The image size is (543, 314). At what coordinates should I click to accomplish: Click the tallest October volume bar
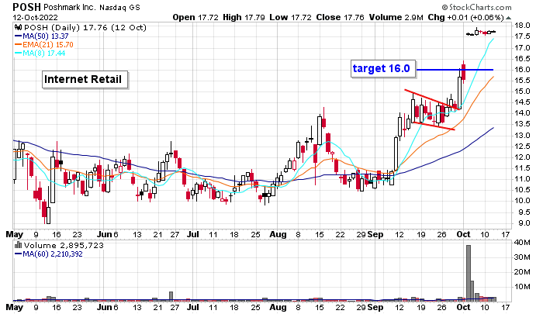[x=469, y=272]
